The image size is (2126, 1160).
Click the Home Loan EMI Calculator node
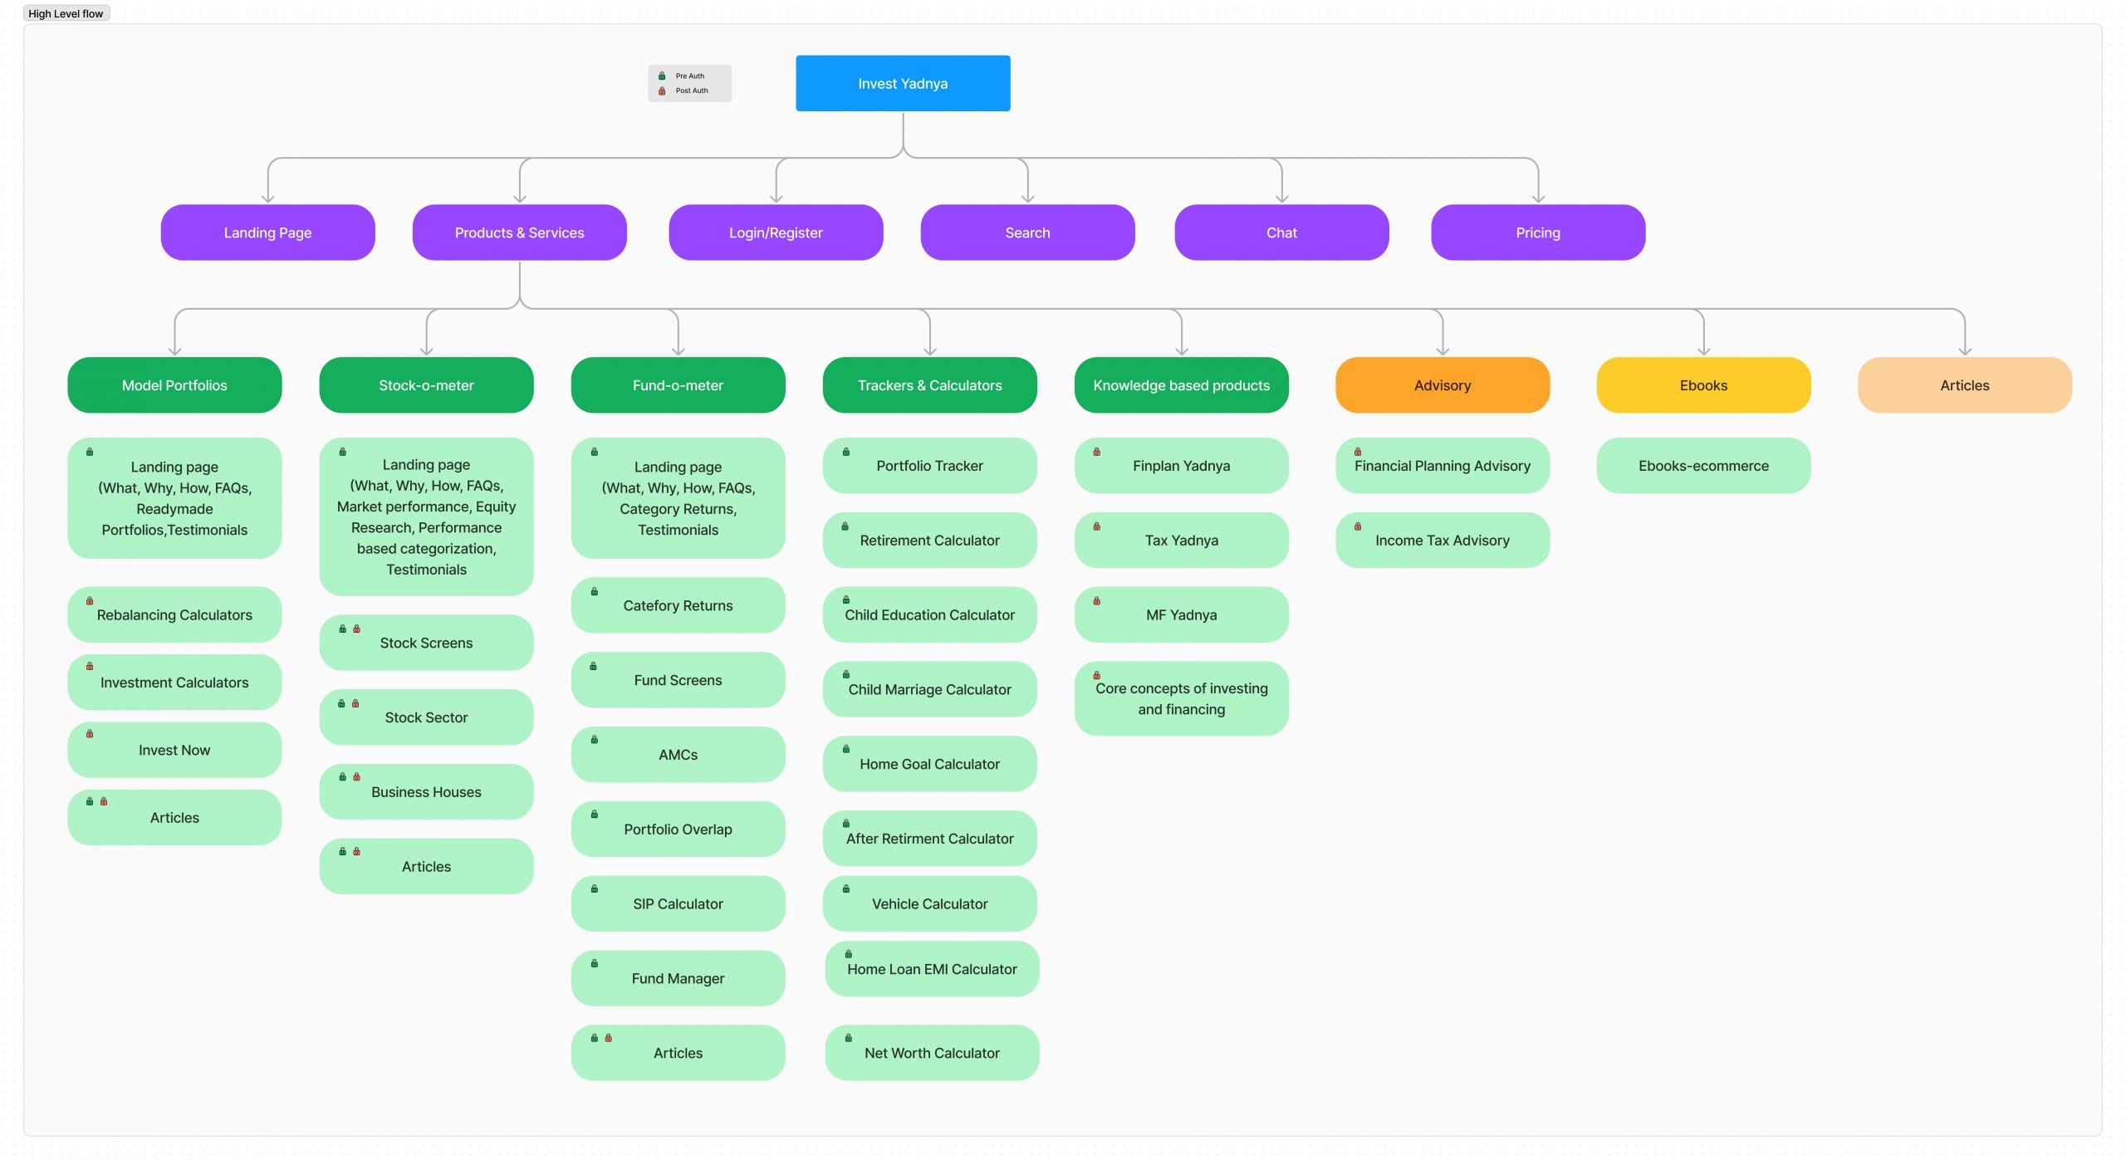932,970
